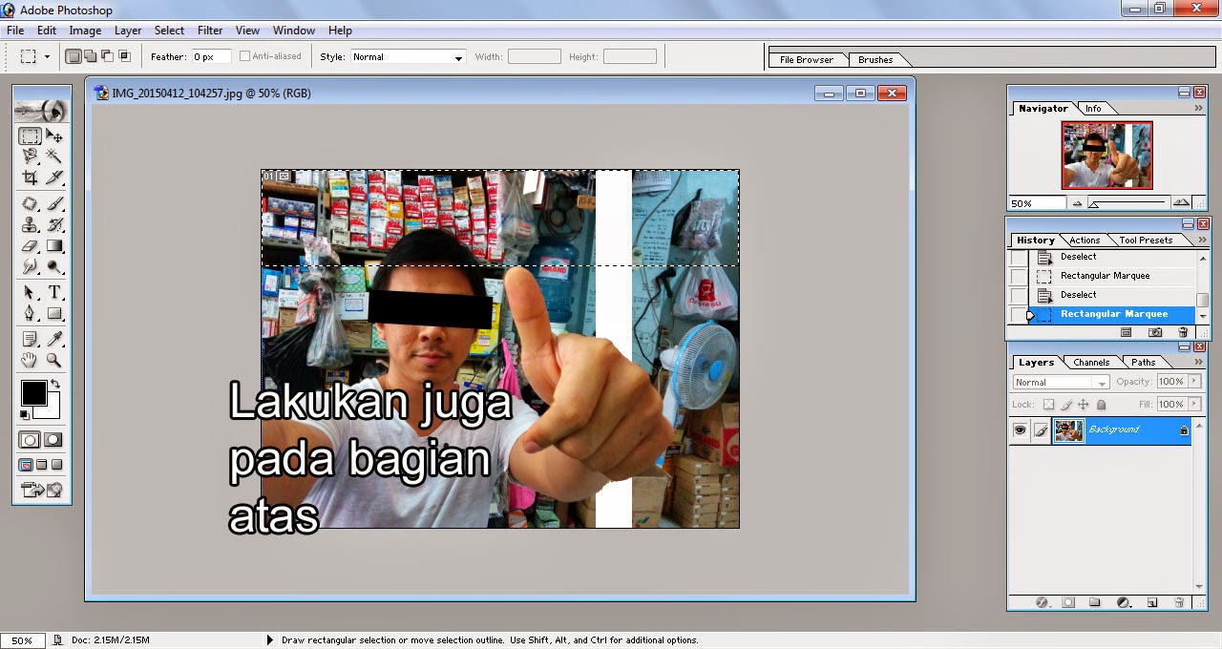1222x649 pixels.
Task: Toggle Lock image pixels brush icon
Action: click(1066, 405)
